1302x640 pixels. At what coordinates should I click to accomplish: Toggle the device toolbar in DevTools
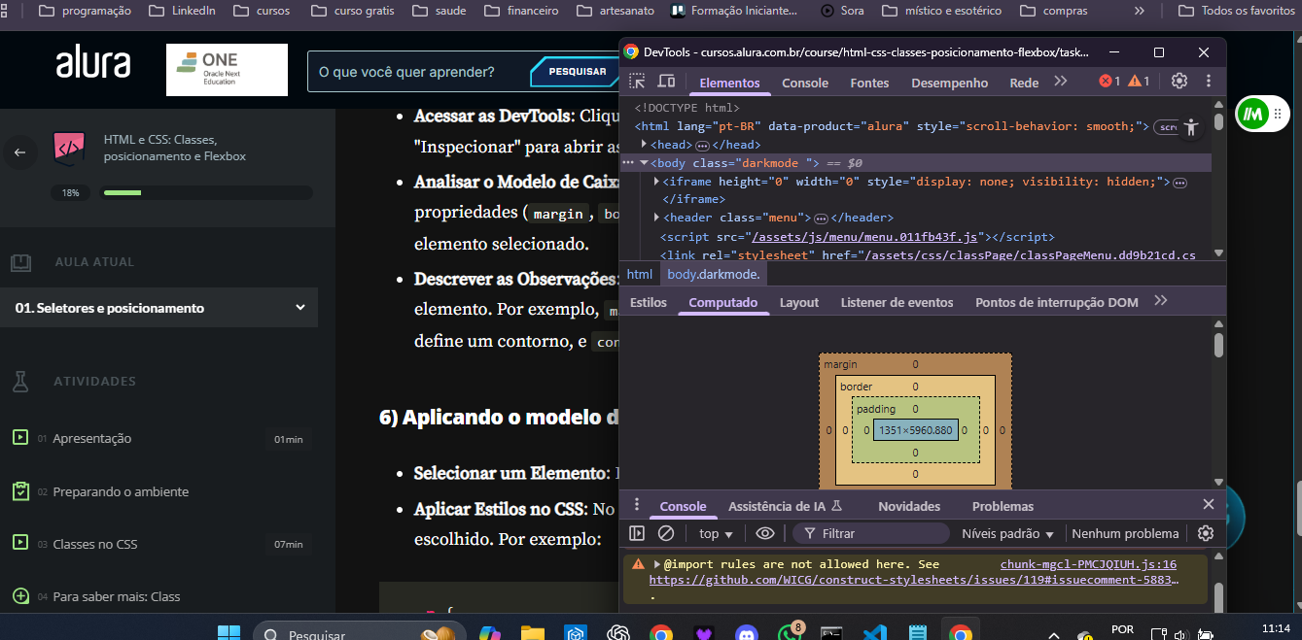[x=666, y=82]
